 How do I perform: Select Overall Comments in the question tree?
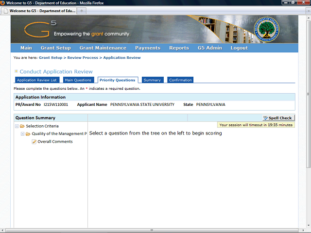[55, 142]
